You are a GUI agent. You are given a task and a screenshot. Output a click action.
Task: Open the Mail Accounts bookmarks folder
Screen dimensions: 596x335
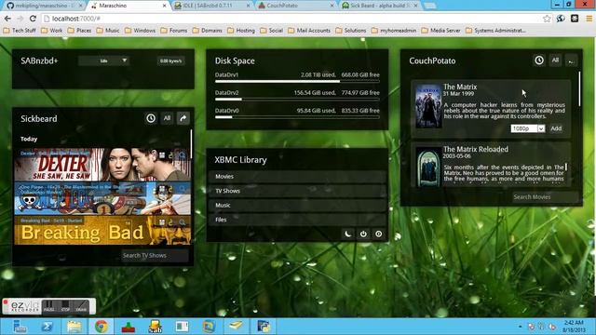pos(309,31)
